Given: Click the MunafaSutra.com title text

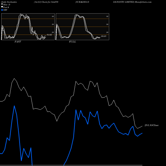Looking at the screenshot, I should click(143, 2).
